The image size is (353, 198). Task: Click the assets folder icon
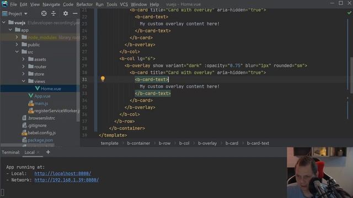point(31,59)
